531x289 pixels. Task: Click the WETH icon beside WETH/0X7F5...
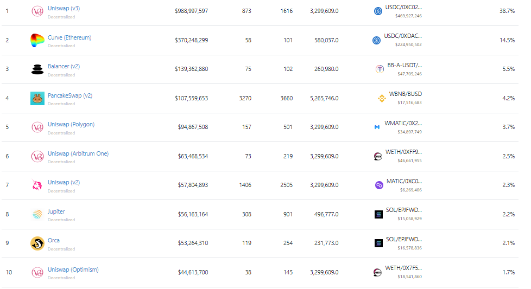pyautogui.click(x=377, y=272)
